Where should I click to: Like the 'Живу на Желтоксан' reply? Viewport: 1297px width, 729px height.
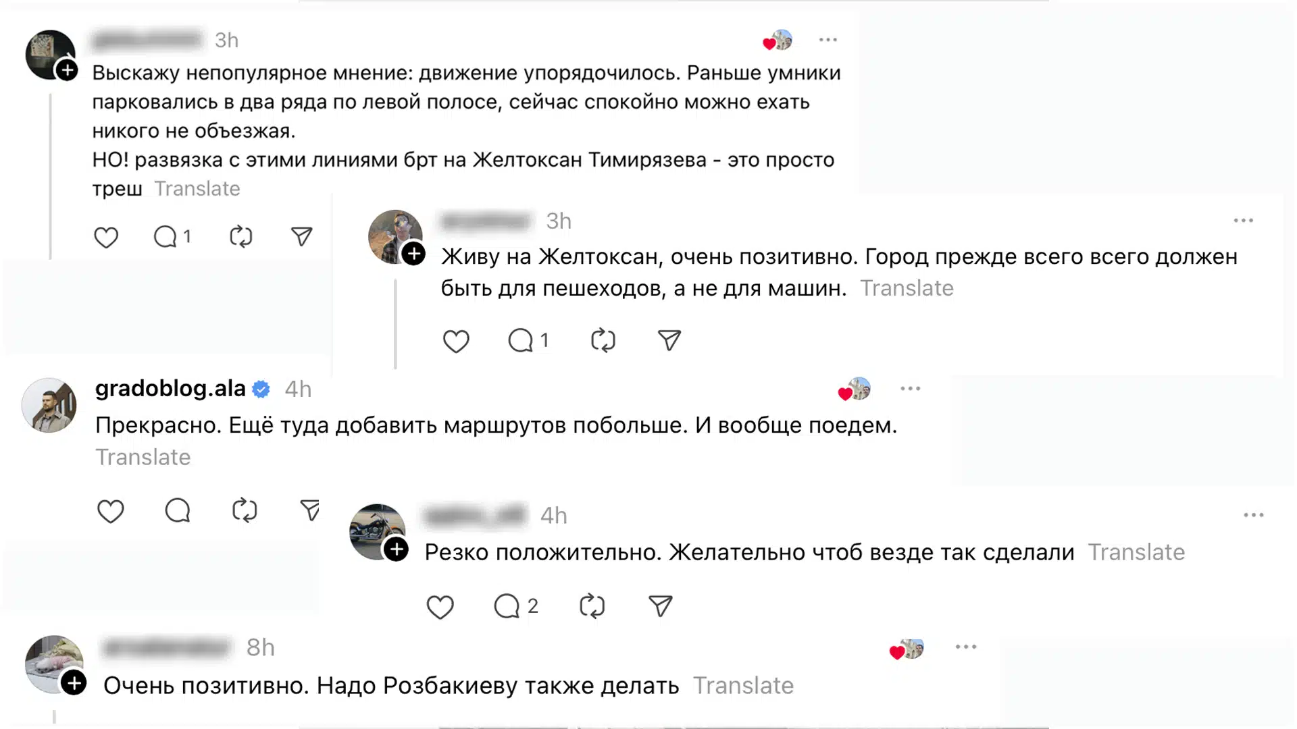coord(456,341)
